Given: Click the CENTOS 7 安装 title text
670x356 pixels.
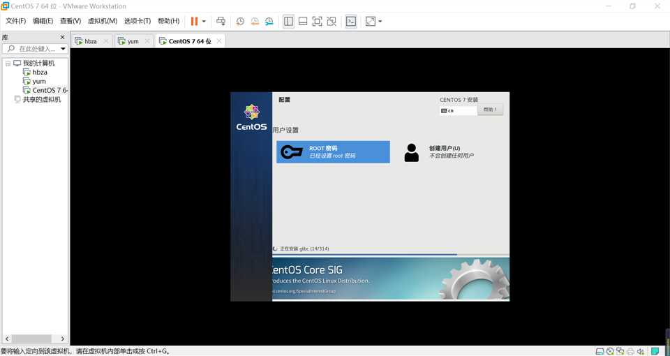Looking at the screenshot, I should [459, 100].
